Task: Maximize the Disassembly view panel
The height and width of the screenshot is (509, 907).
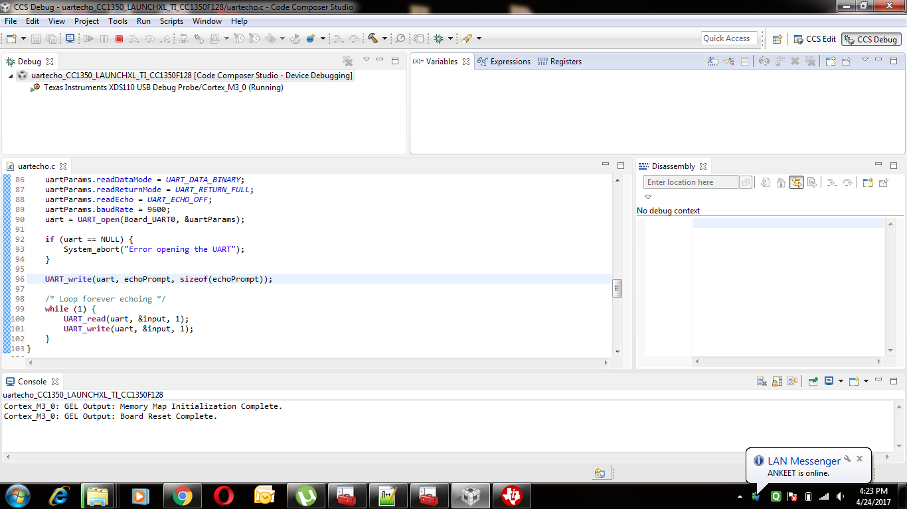Action: [x=894, y=166]
